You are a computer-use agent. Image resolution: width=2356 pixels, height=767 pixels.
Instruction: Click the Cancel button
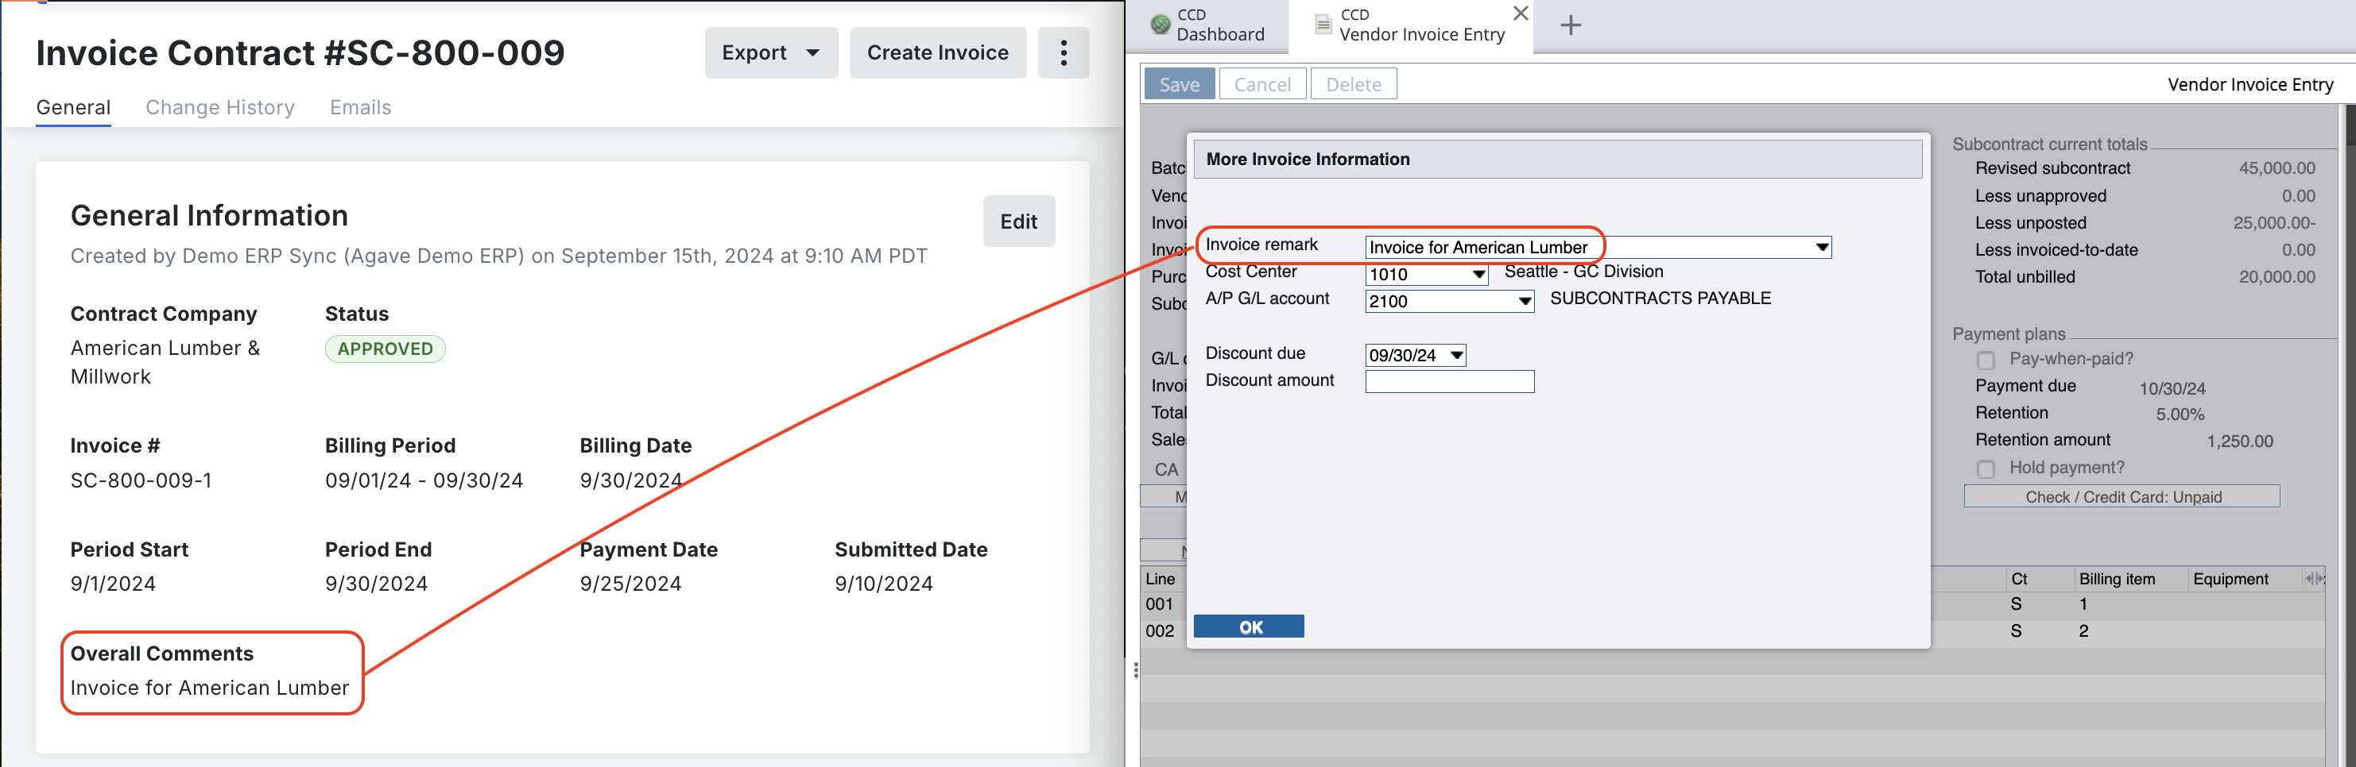(1262, 84)
